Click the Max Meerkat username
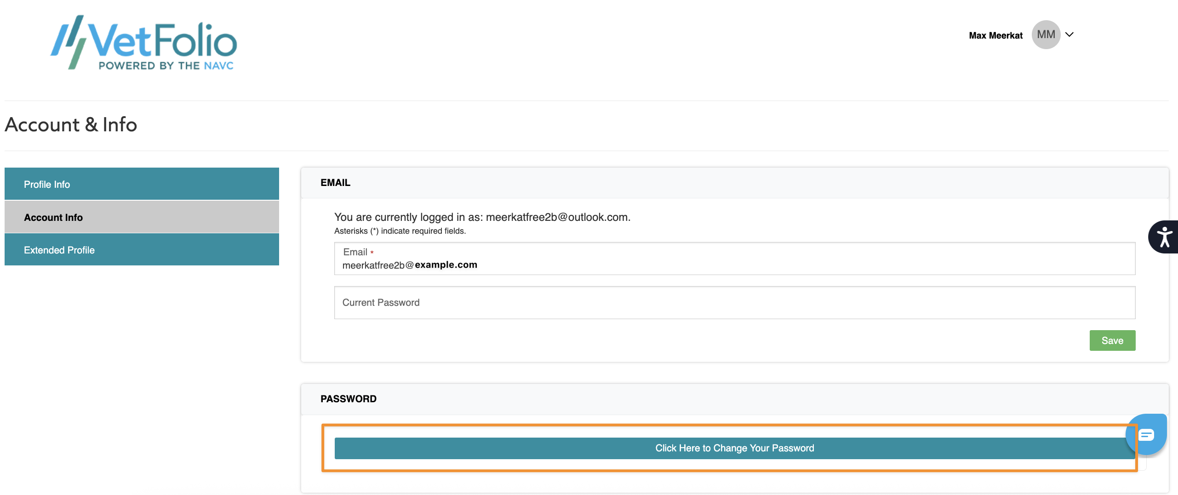Image resolution: width=1178 pixels, height=495 pixels. (x=995, y=35)
